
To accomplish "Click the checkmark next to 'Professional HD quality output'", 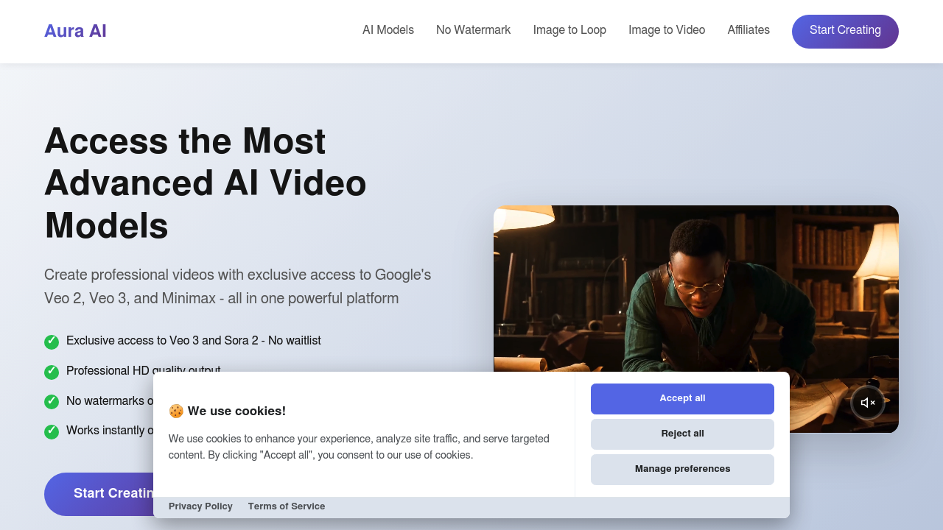I will [x=51, y=372].
